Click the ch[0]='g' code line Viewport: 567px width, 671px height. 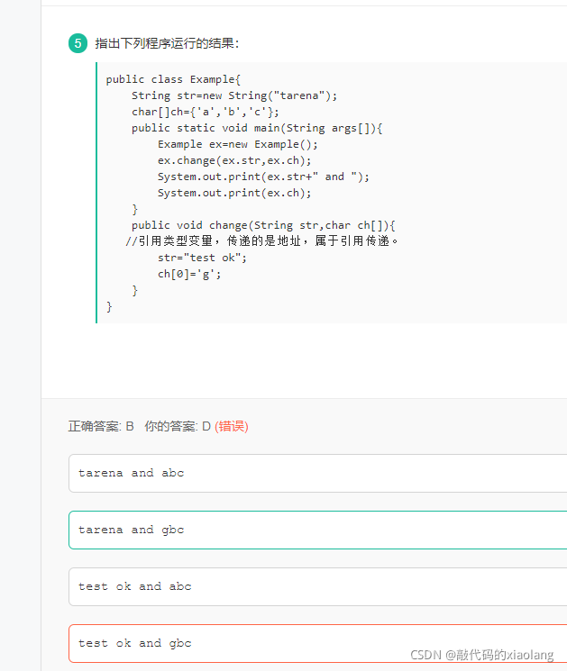(189, 274)
